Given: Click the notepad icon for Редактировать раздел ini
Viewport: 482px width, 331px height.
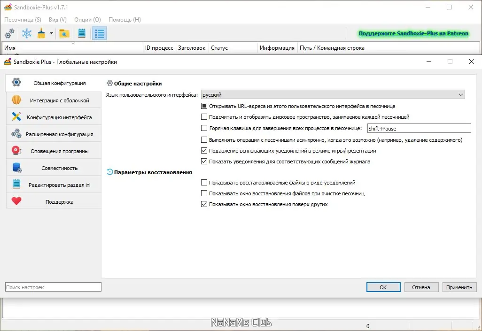Looking at the screenshot, I should (16, 185).
